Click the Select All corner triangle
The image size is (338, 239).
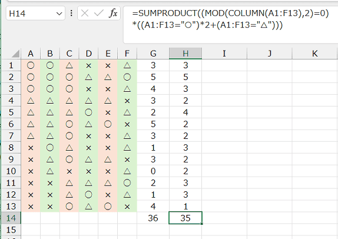point(16,54)
